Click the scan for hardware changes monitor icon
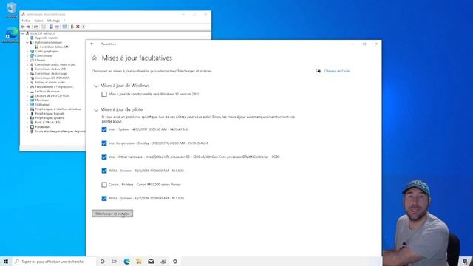 (x=64, y=27)
